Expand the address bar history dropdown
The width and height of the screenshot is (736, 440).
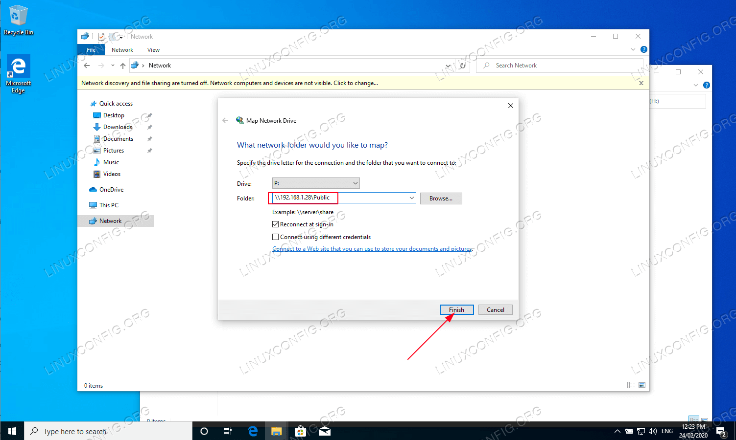(x=448, y=66)
